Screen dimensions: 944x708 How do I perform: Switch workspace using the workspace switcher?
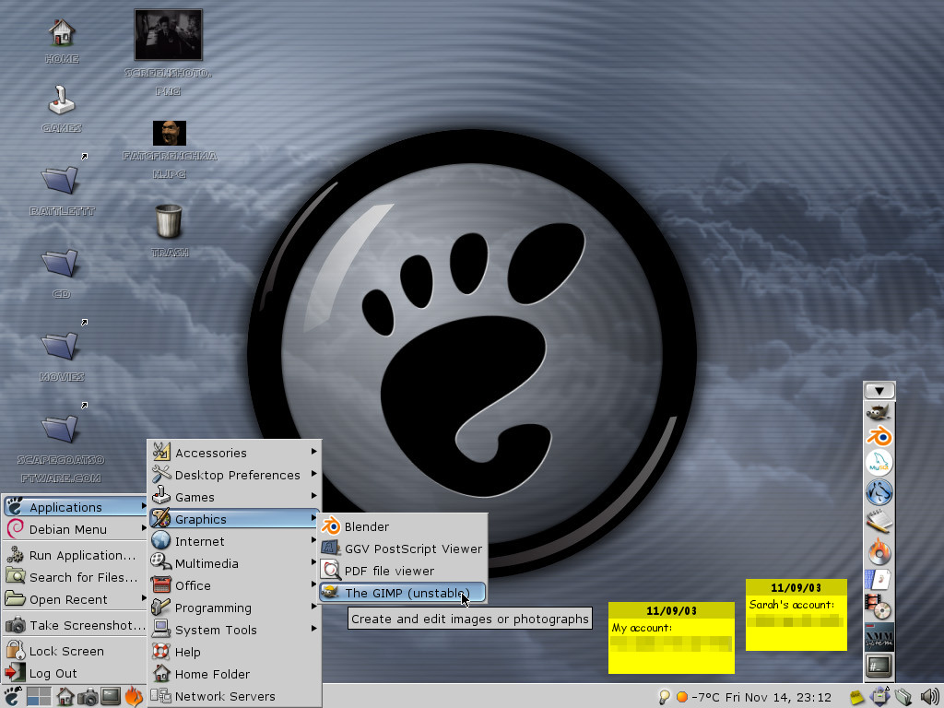coord(39,697)
